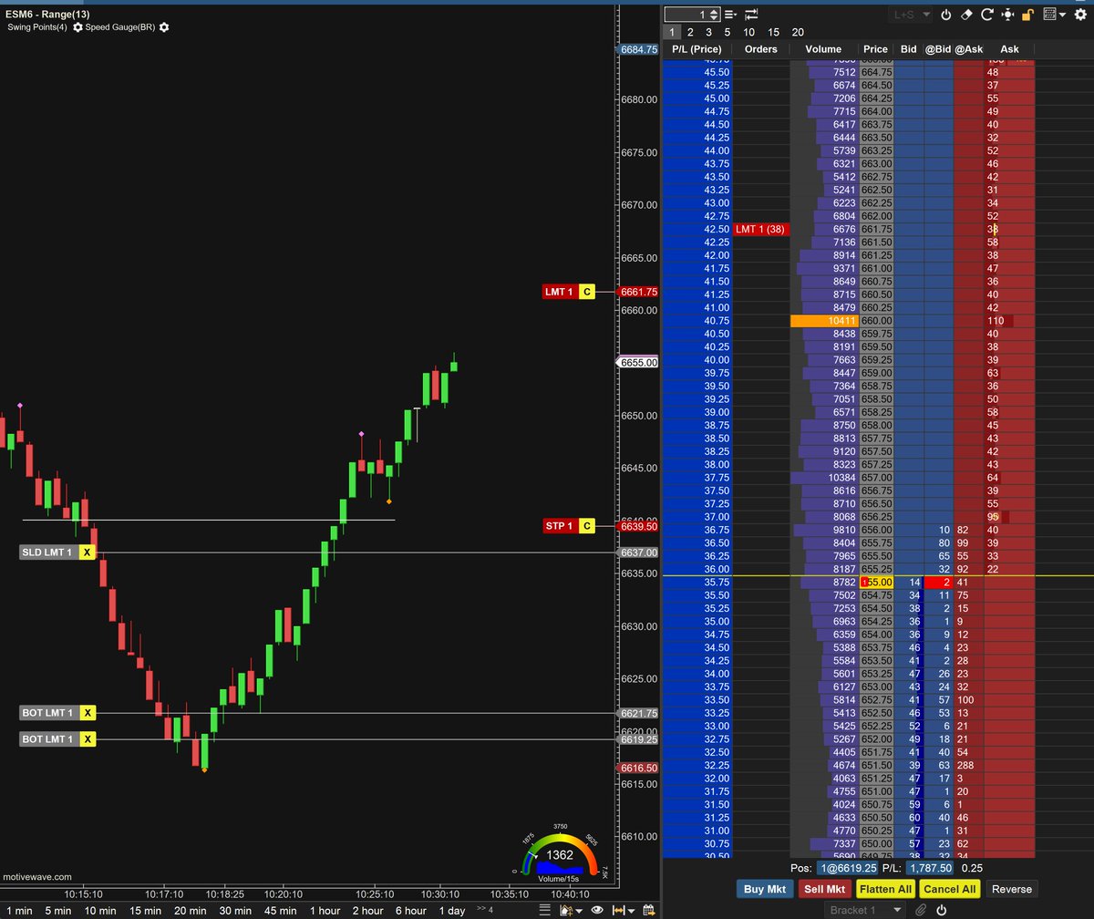
Task: Select quantity preset 2
Action: (x=690, y=32)
